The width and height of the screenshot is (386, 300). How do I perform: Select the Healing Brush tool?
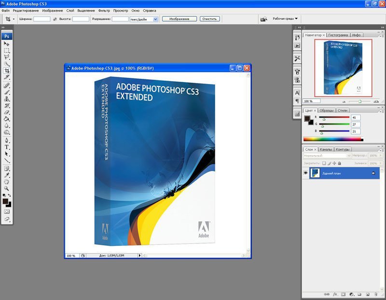click(x=7, y=86)
